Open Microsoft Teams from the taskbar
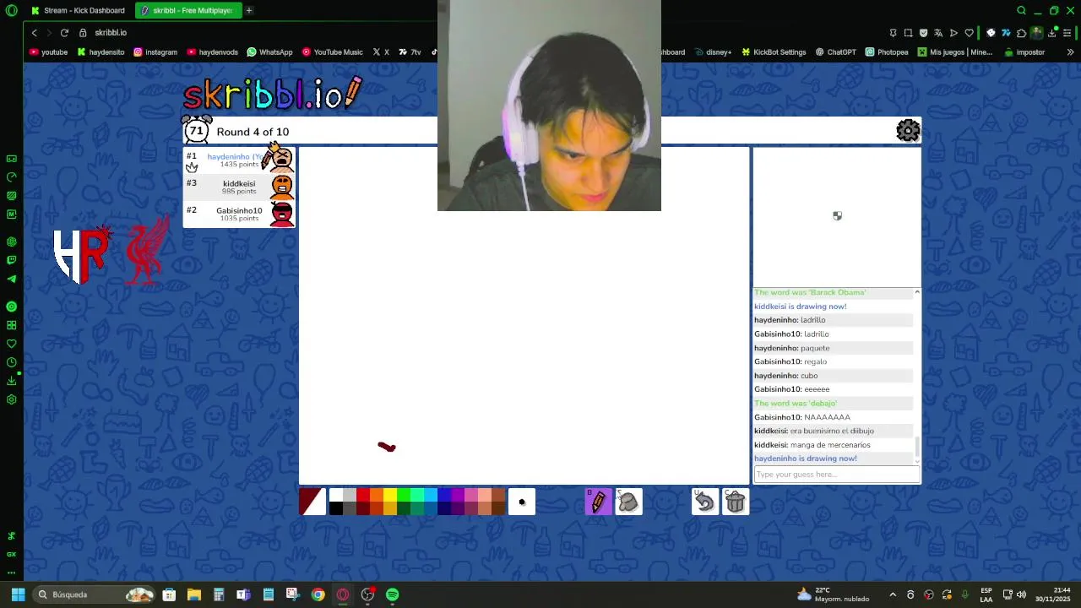 (x=243, y=594)
